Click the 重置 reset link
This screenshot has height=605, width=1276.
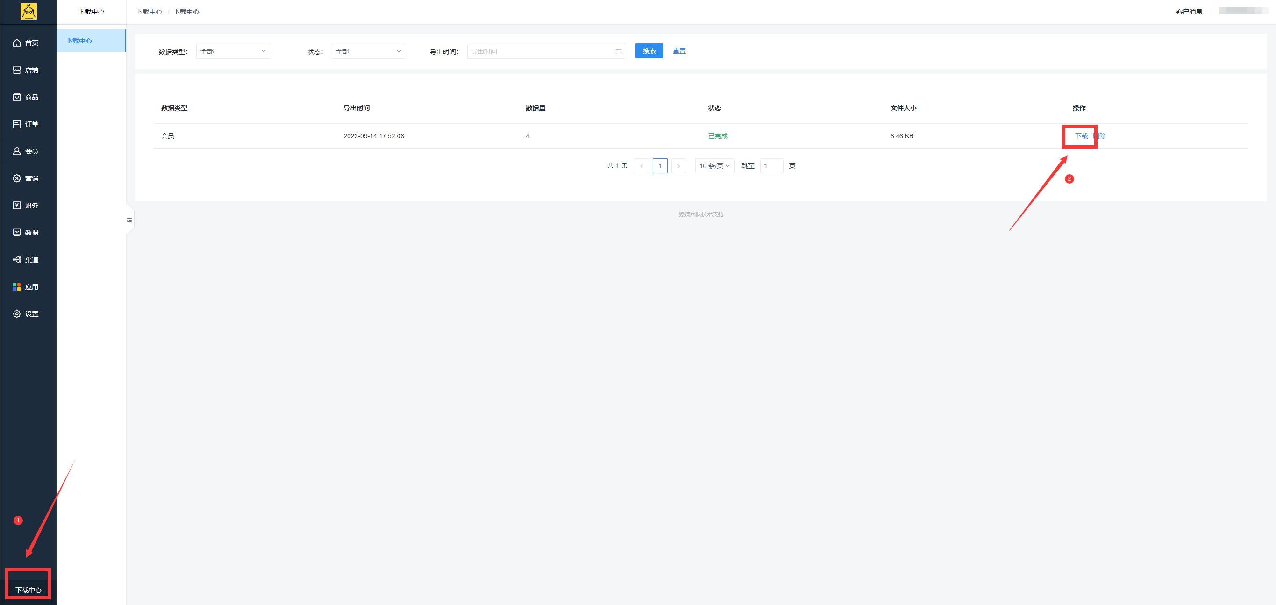tap(679, 51)
